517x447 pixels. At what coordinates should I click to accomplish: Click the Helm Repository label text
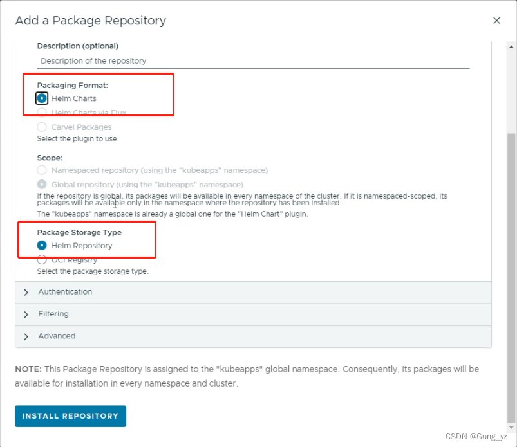coord(82,246)
